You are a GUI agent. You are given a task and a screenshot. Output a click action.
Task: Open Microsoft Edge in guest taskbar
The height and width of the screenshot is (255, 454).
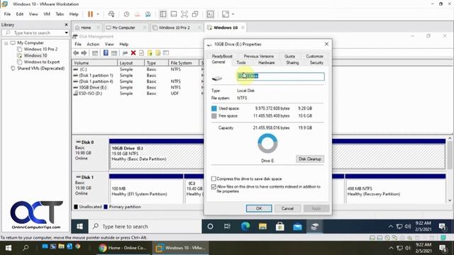tap(245, 227)
